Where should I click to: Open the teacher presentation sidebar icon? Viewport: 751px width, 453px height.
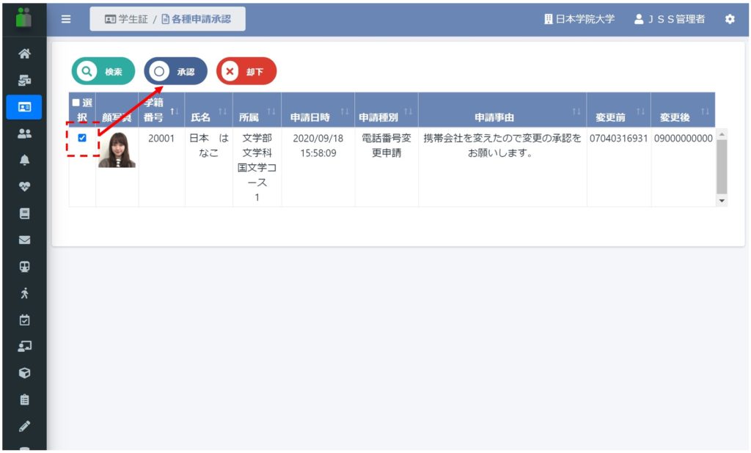point(24,346)
